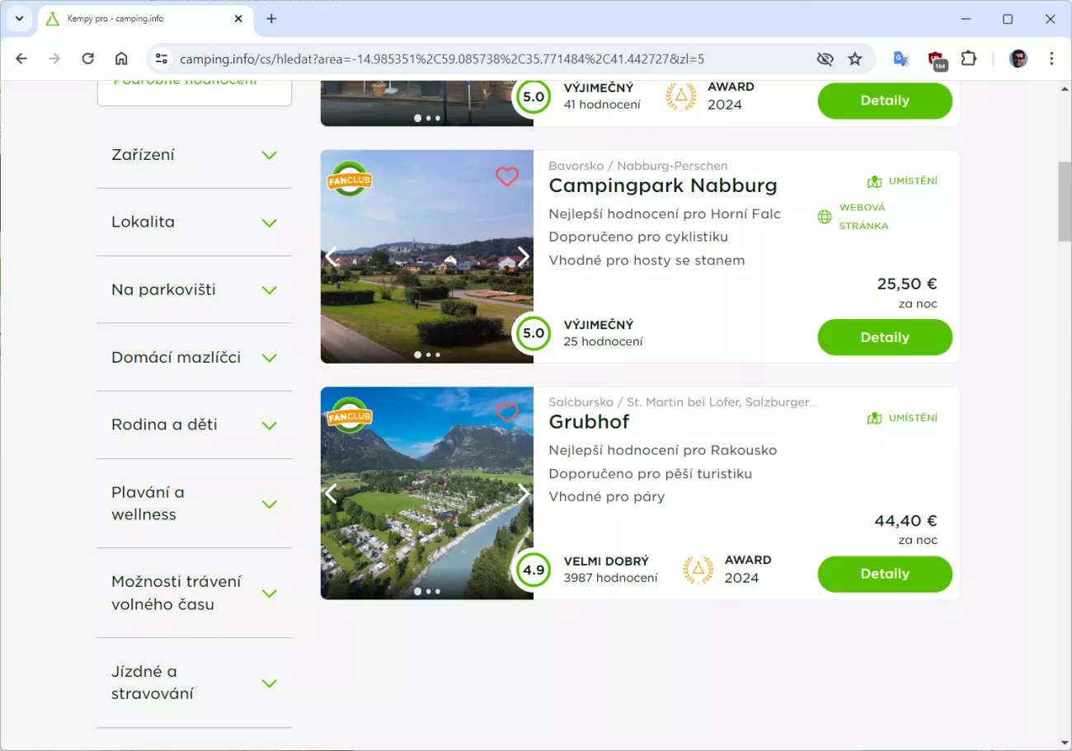
Task: Show next photo of Campingpark Nabburg
Action: click(x=523, y=256)
